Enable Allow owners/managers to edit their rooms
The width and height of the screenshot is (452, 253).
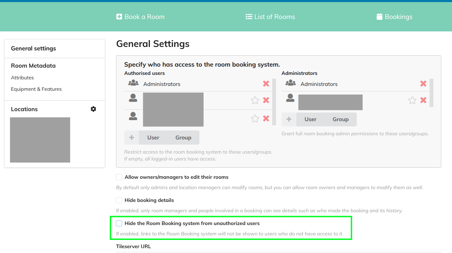[119, 177]
